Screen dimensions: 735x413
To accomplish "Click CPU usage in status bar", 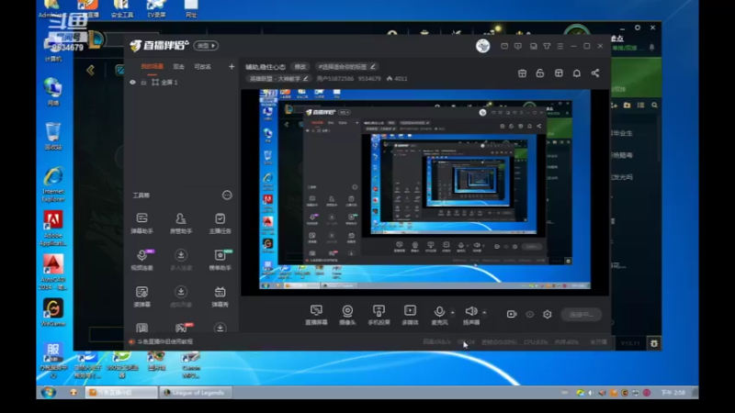I will pos(536,342).
